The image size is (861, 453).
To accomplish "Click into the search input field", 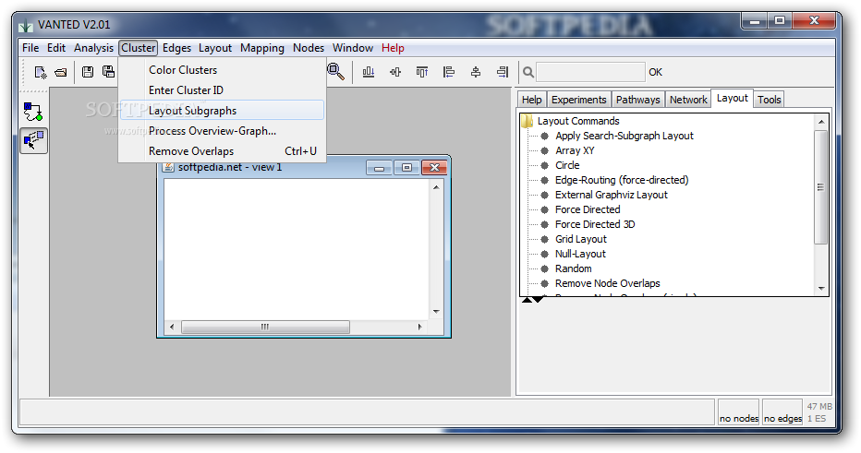I will (591, 72).
